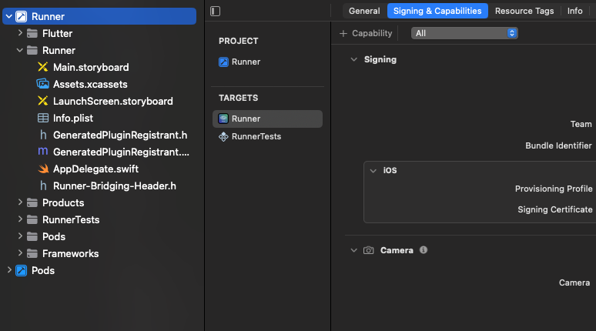Click the GeneratedPluginRegistrant.h header icon
The height and width of the screenshot is (331, 596).
[43, 135]
